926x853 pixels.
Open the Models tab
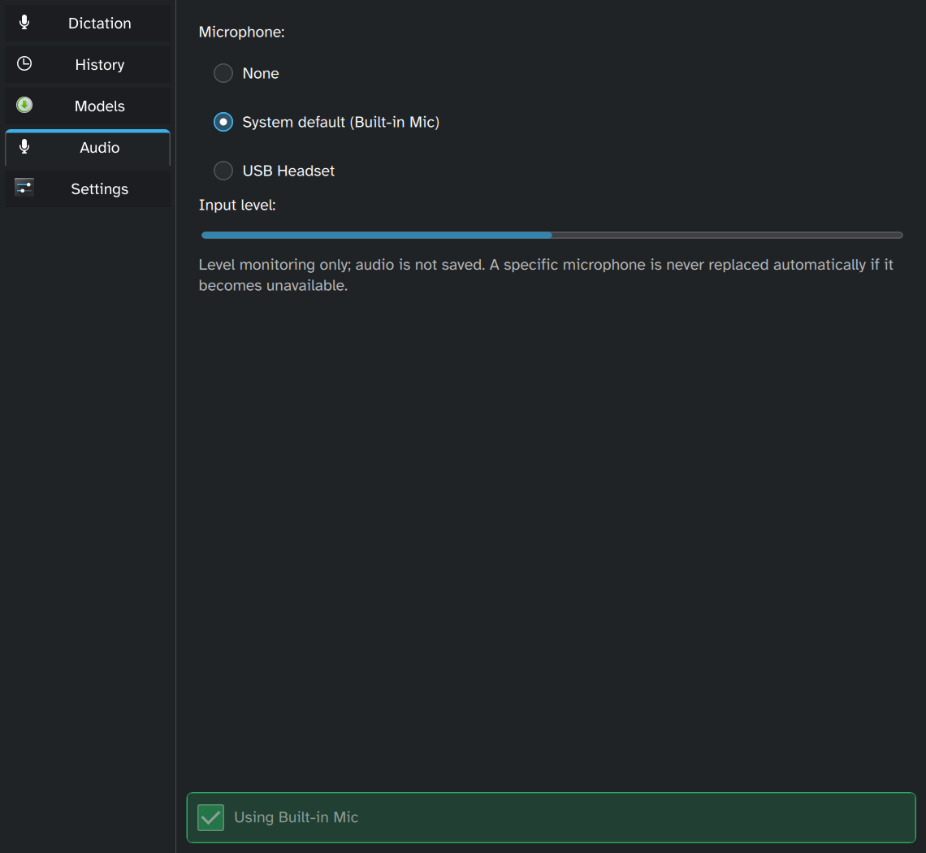click(88, 106)
